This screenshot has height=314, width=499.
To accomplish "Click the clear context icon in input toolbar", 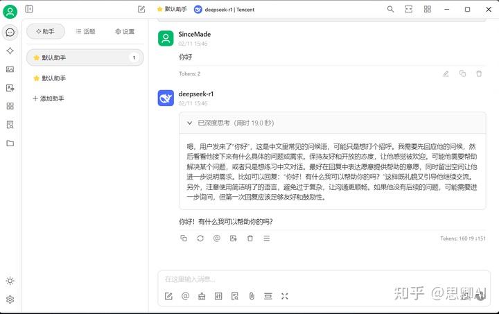I will (x=268, y=296).
